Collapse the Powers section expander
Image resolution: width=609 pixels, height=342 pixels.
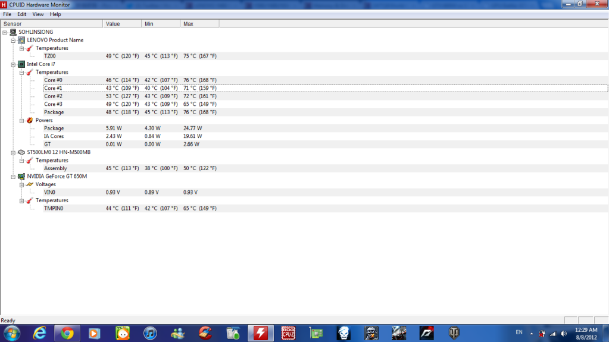pyautogui.click(x=21, y=120)
